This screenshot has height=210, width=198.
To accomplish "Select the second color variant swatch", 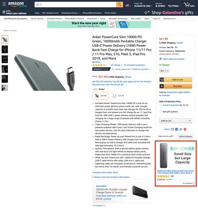I will [x=118, y=96].
